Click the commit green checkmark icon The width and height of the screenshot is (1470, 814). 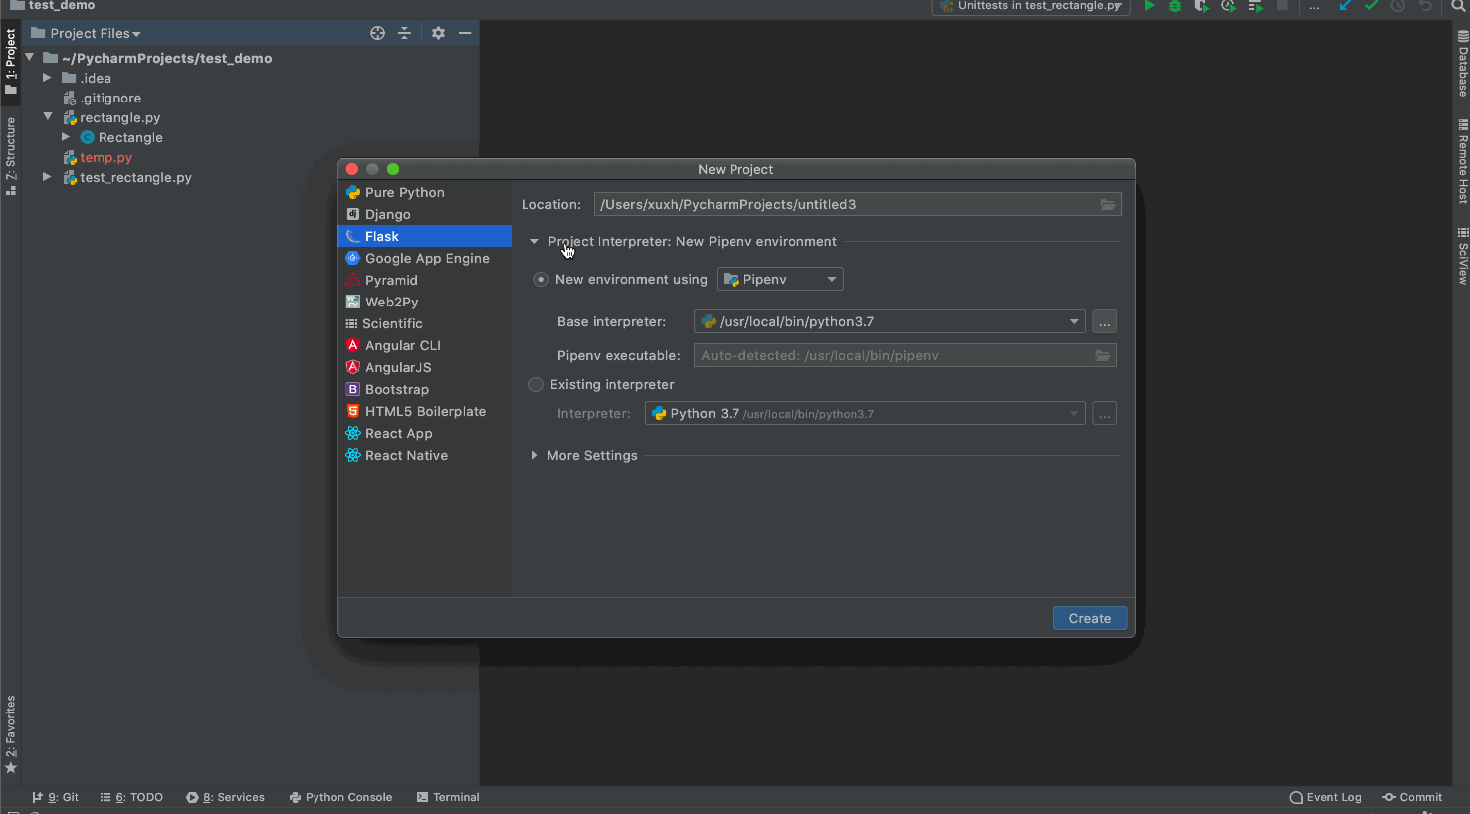tap(1371, 6)
